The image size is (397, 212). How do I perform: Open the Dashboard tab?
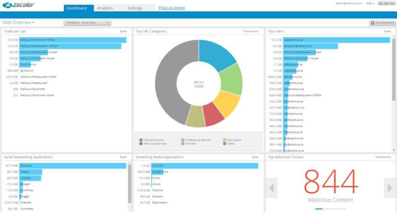point(78,8)
